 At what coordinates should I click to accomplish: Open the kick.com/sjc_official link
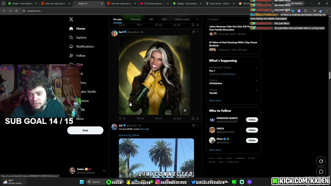(x=129, y=135)
